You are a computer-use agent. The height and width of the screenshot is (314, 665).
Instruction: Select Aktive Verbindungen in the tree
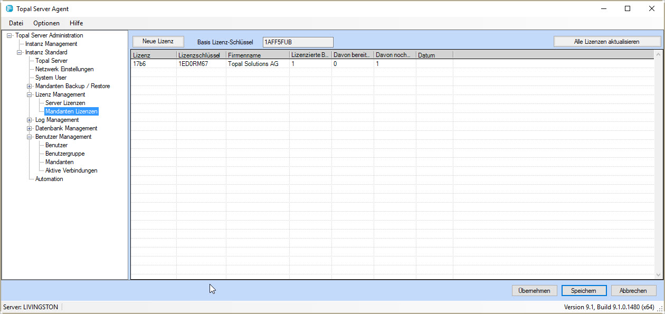coord(71,170)
